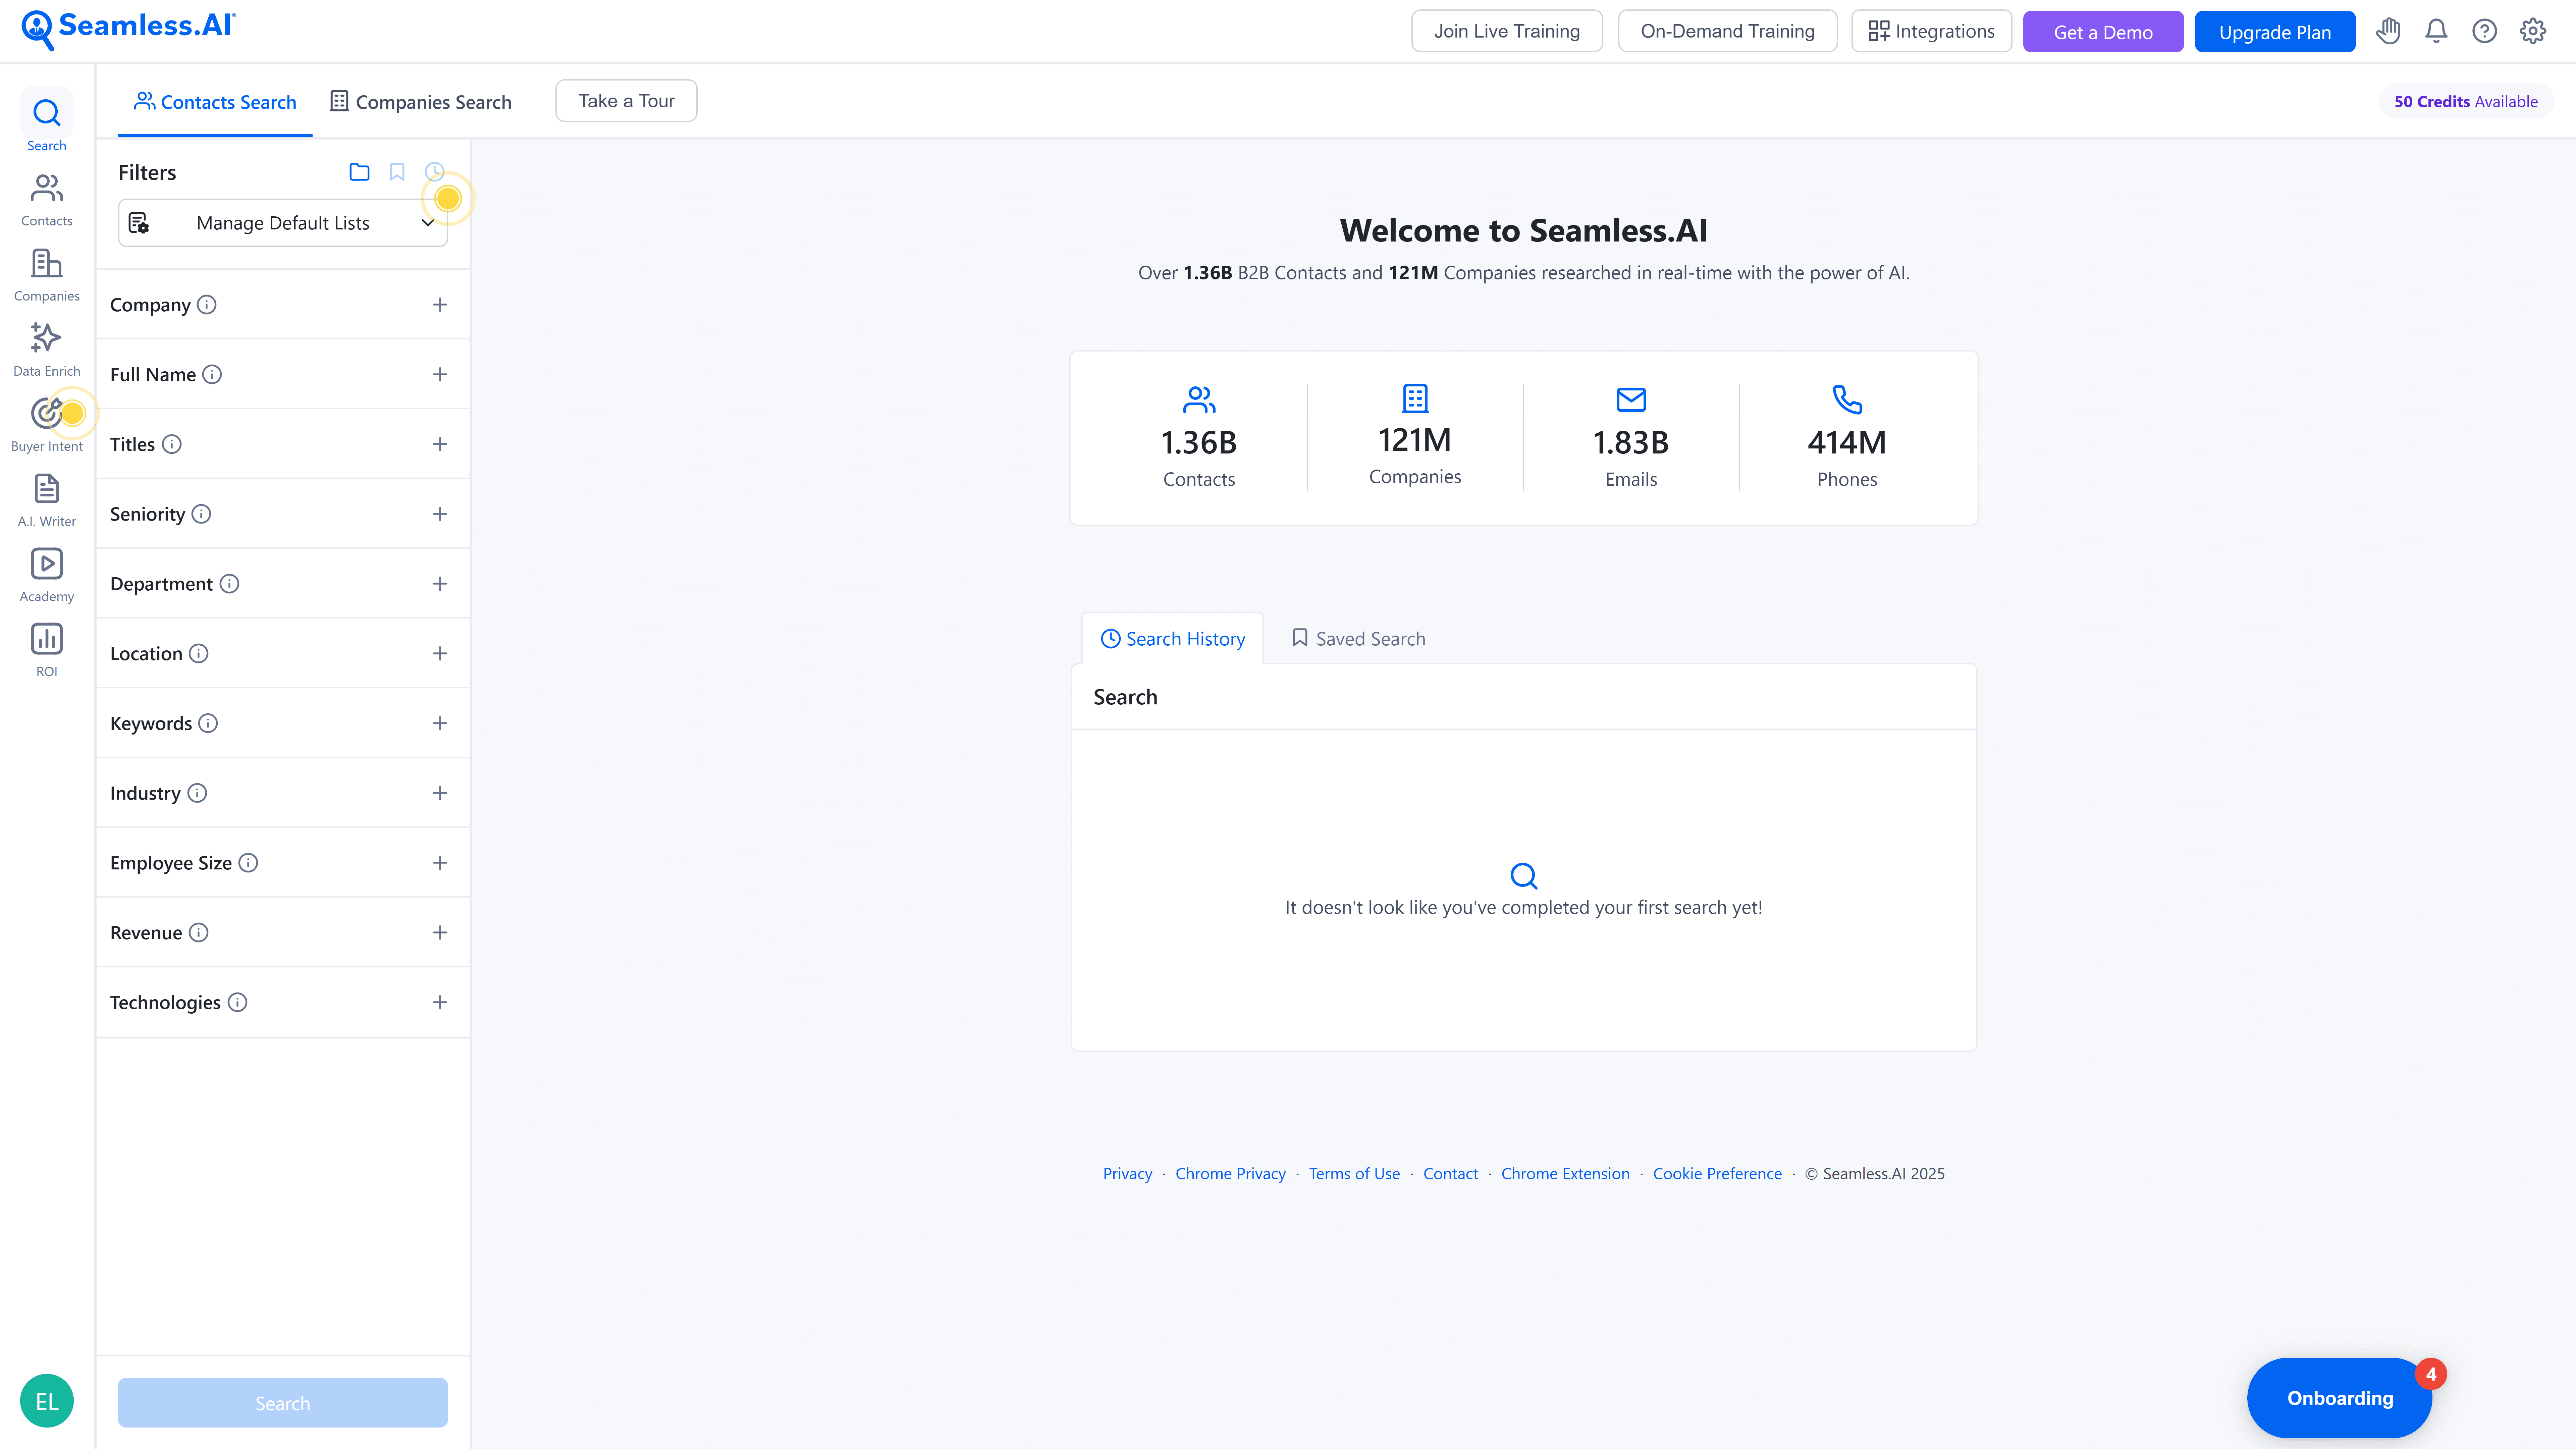Open the notifications bell
Screen dimensions: 2576x1449
coord(2436,31)
